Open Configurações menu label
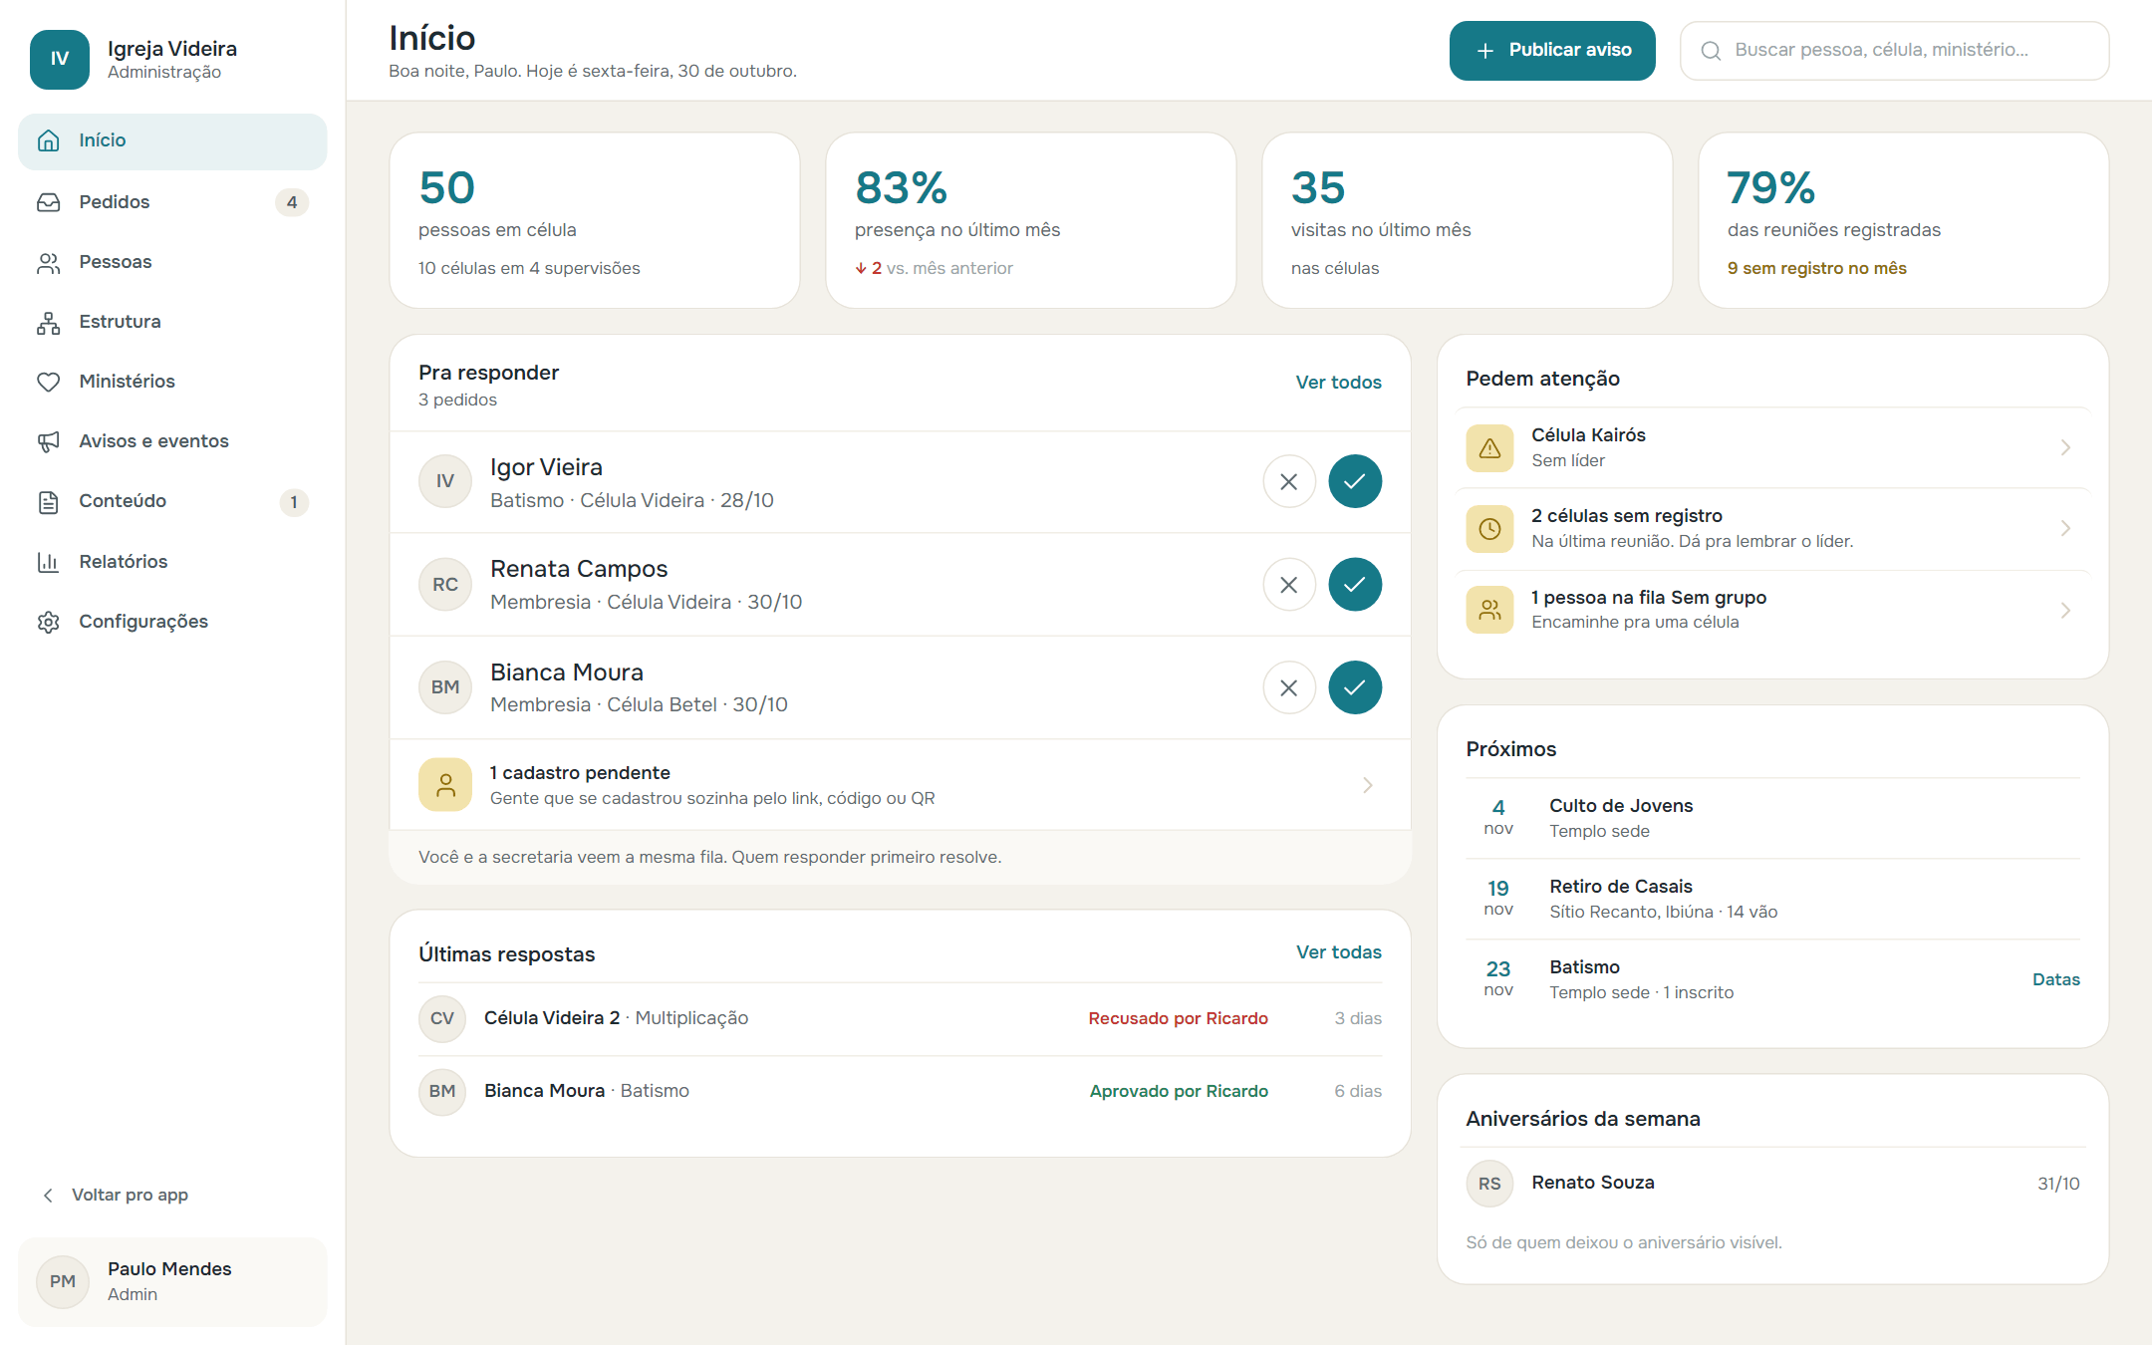 [143, 622]
